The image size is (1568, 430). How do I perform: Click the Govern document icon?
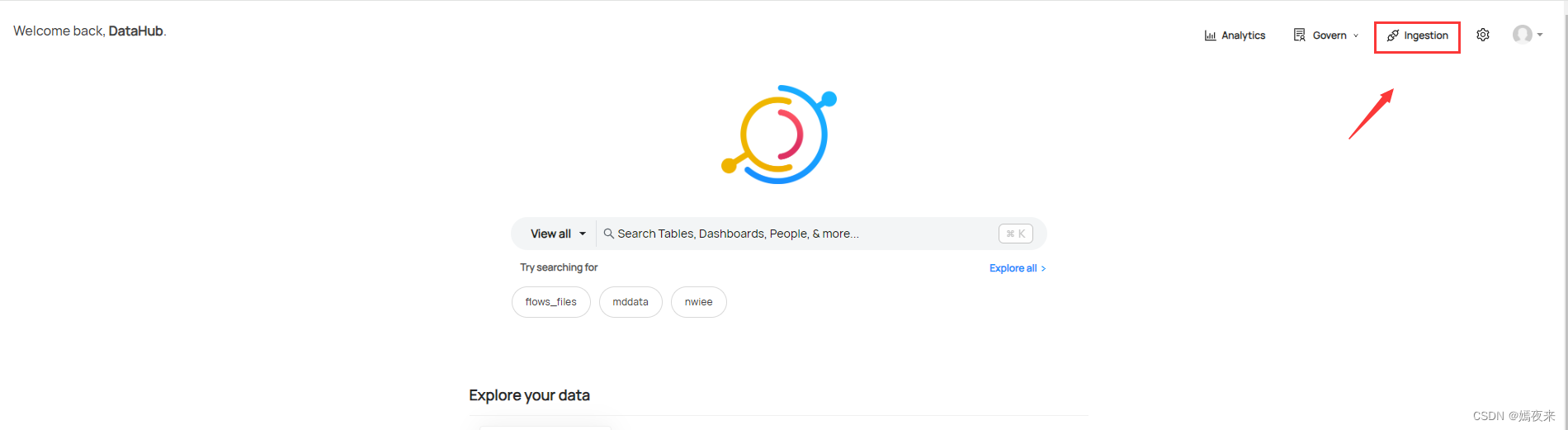[1299, 35]
